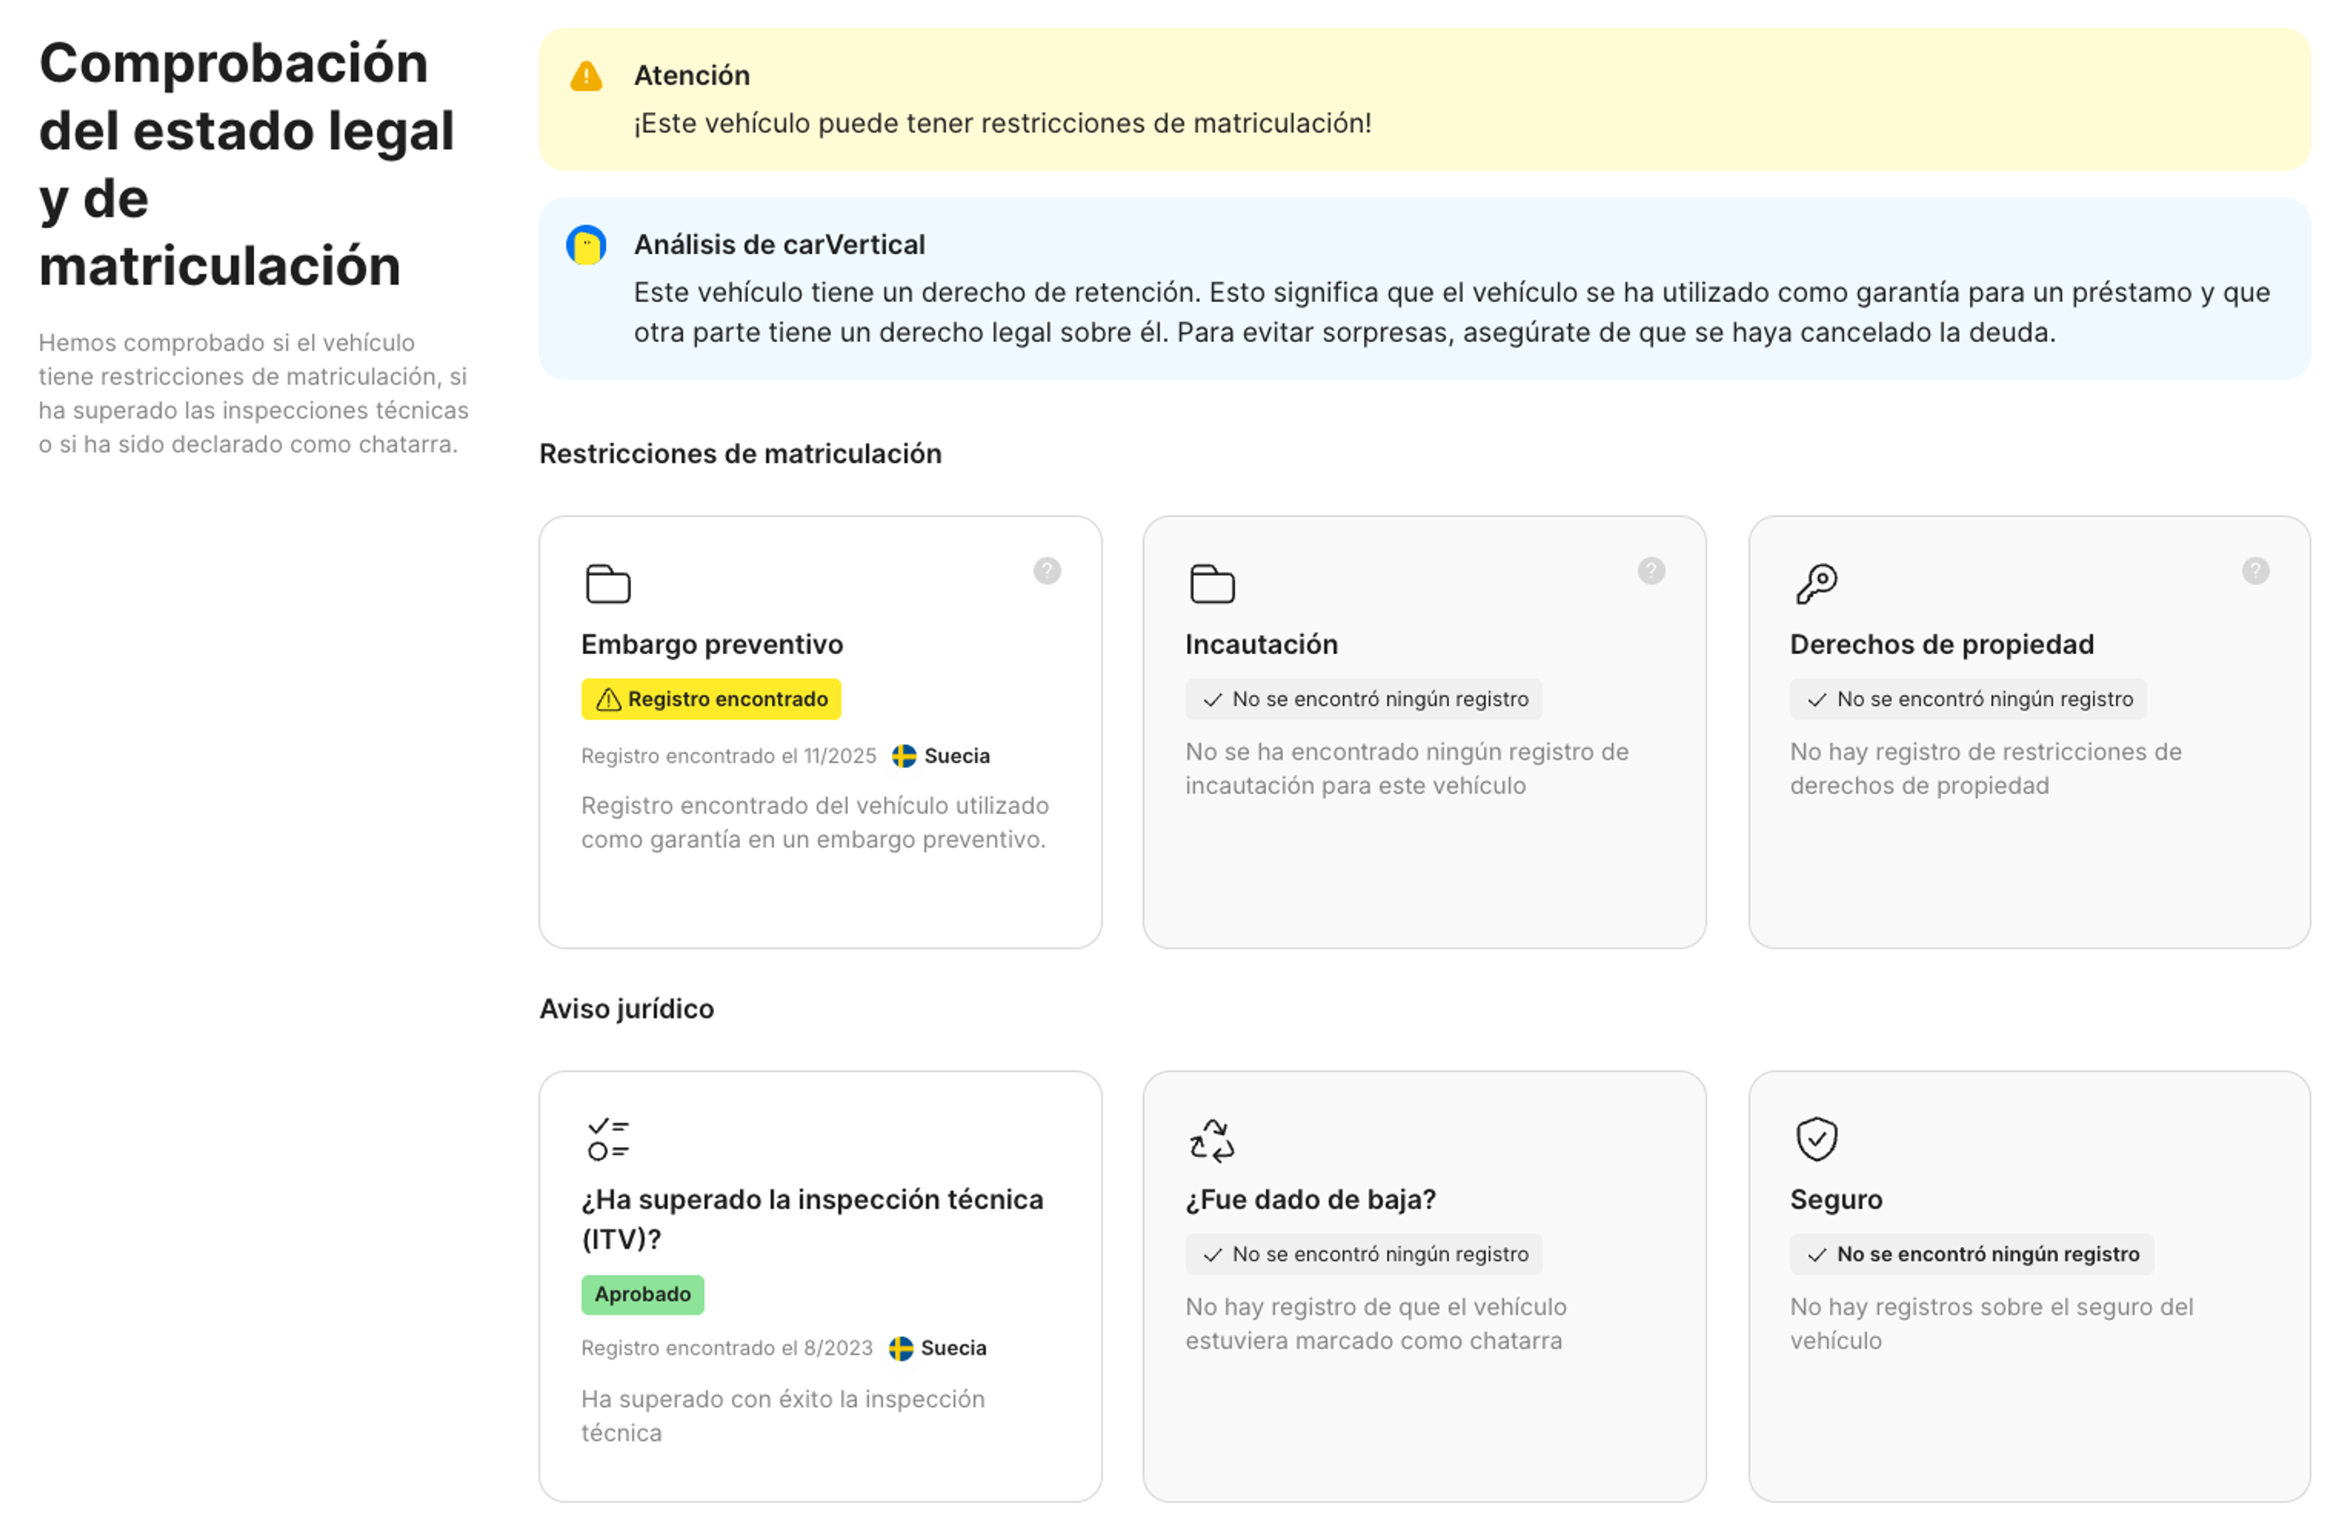Click the 'Registro encontrado el 8/2023' text
2348x1533 pixels.
point(727,1348)
